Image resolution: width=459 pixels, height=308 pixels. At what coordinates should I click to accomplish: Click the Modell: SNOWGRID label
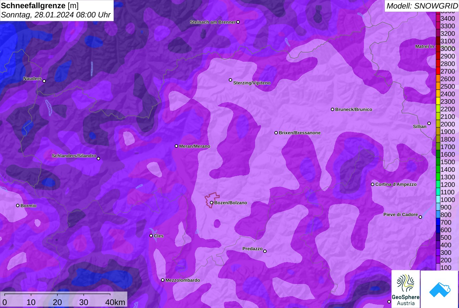coord(422,6)
